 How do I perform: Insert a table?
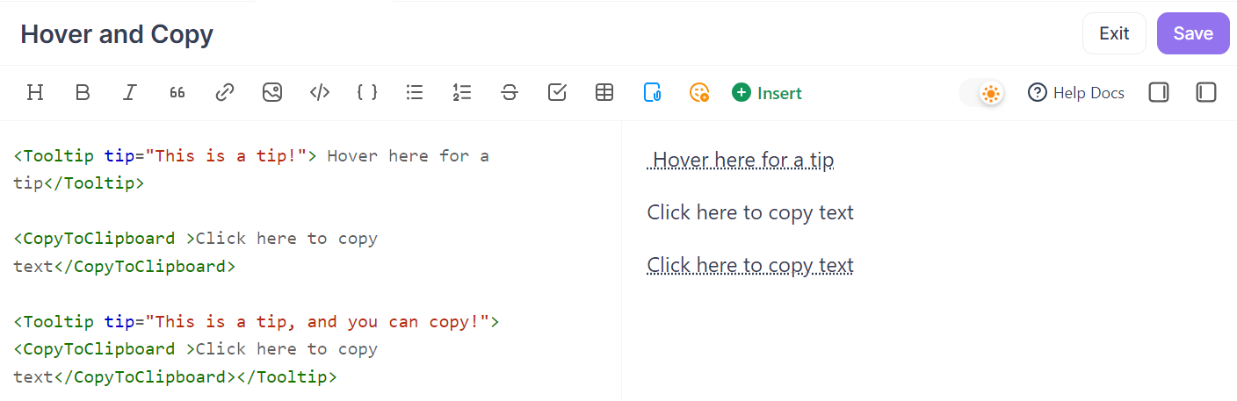click(x=604, y=92)
